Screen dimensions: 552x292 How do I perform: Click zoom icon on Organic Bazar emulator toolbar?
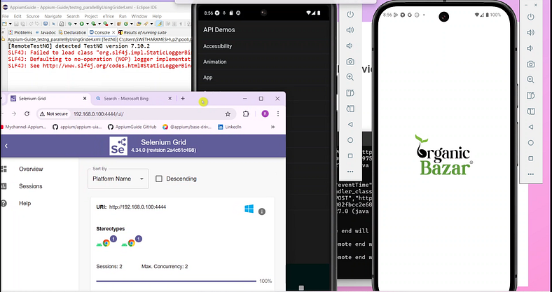point(530,80)
